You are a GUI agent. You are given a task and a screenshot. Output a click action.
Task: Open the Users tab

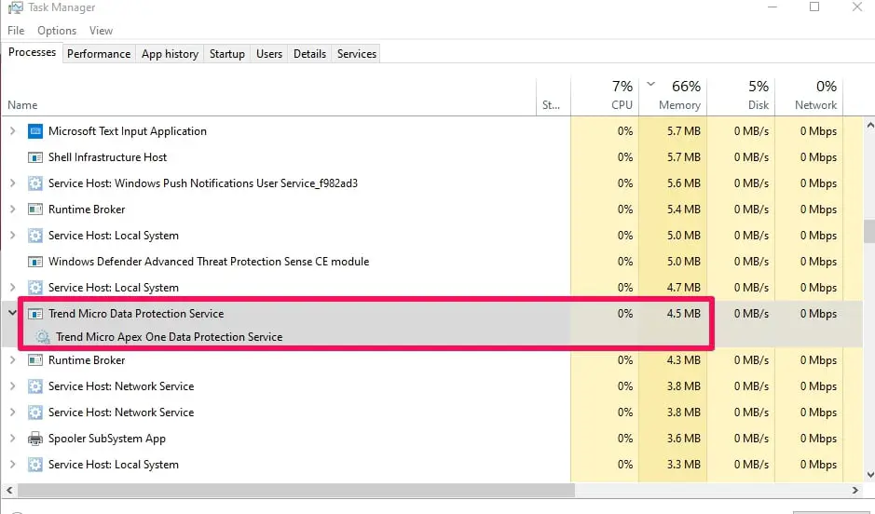pyautogui.click(x=269, y=54)
